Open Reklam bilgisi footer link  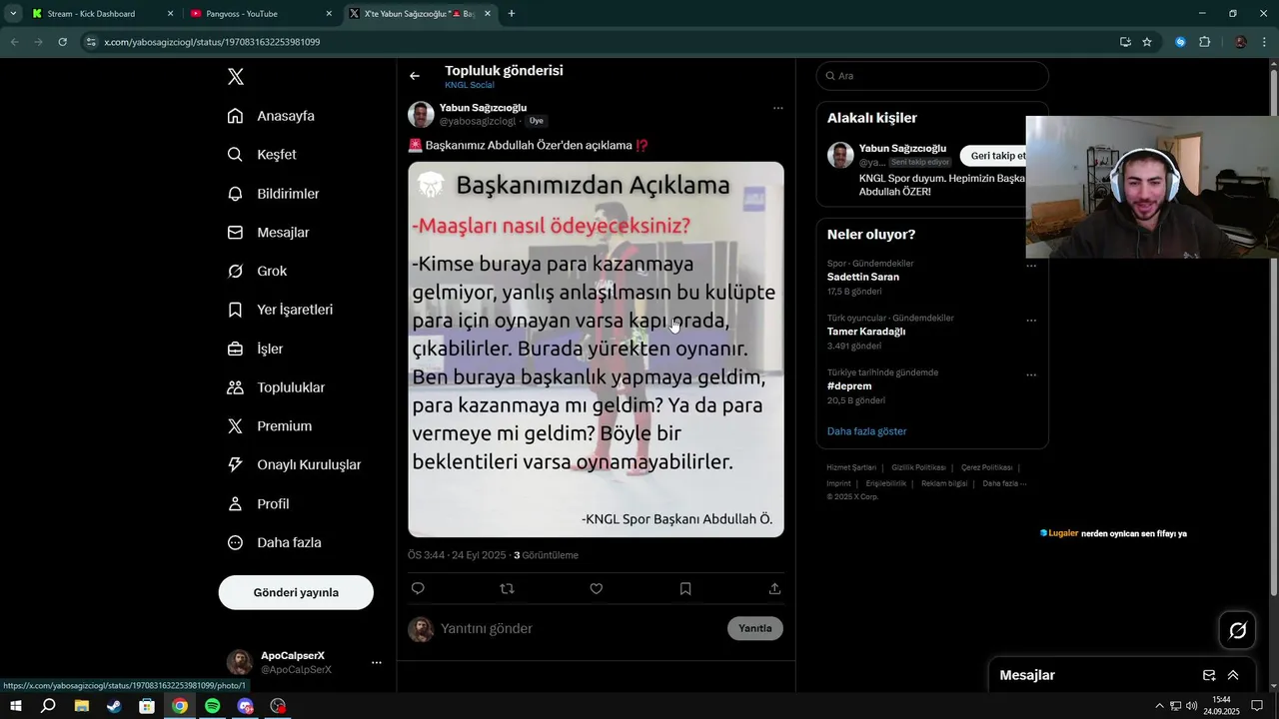944,483
